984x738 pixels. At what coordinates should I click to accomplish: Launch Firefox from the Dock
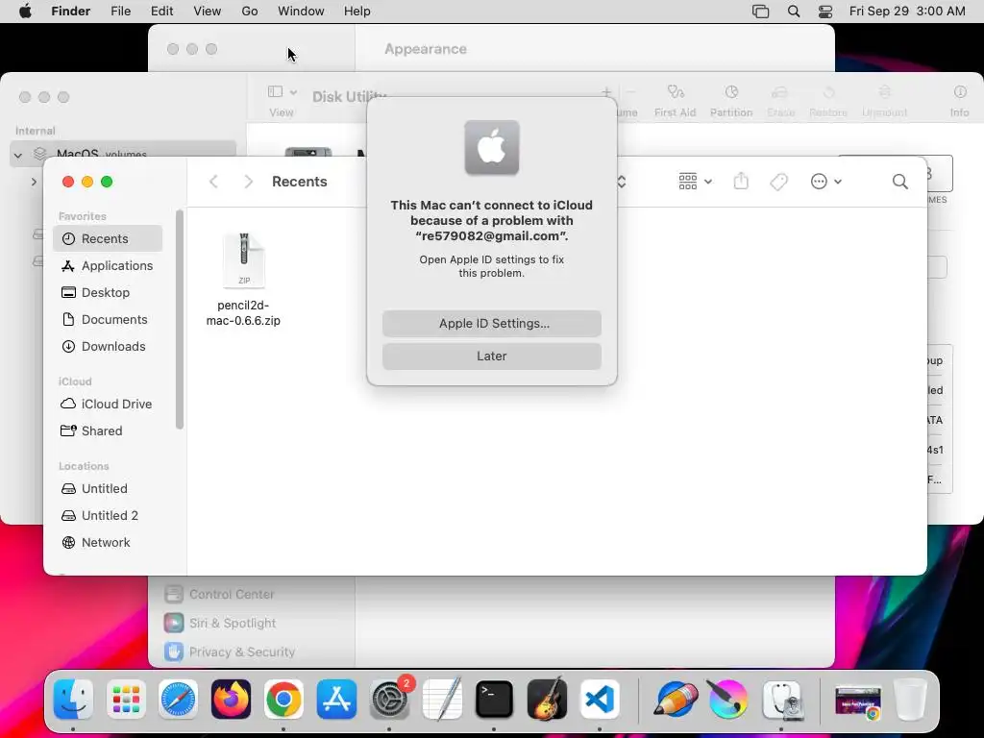click(x=231, y=700)
